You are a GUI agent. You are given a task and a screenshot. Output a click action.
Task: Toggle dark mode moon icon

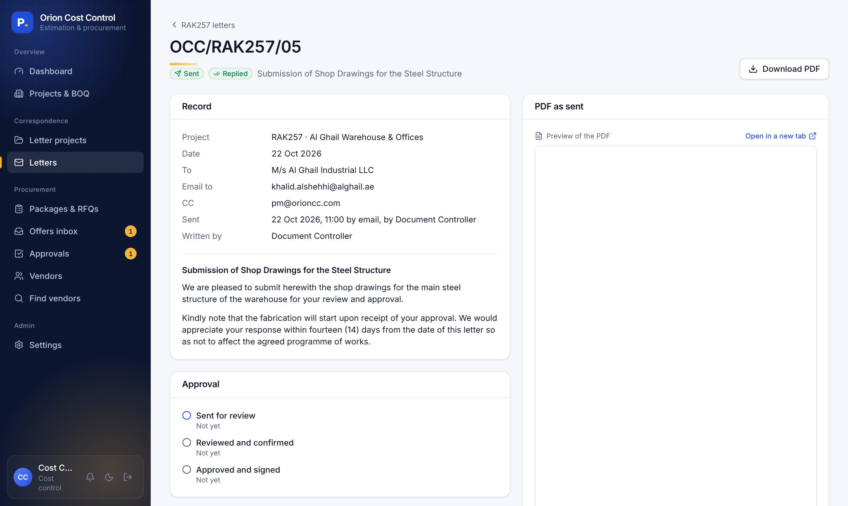(x=109, y=477)
